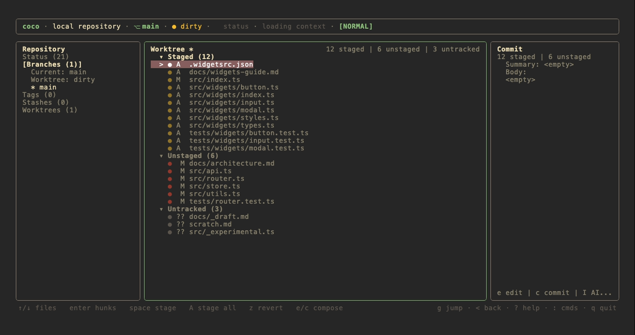Image resolution: width=635 pixels, height=335 pixels.
Task: Select the file tests/widgets/modal.test.ts
Action: 247,148
